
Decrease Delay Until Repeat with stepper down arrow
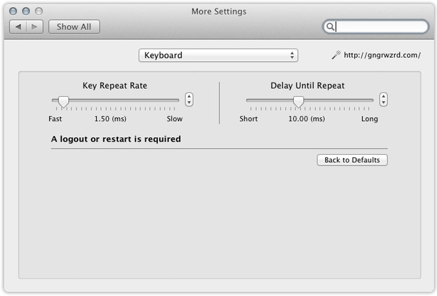[383, 103]
